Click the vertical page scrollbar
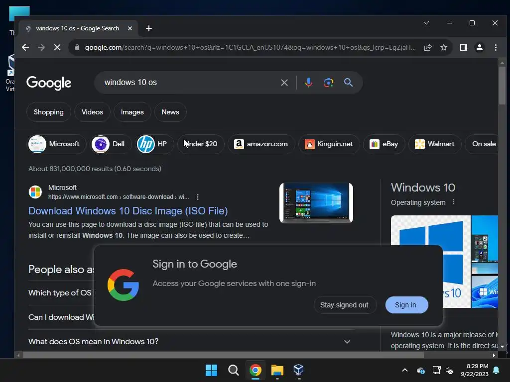 (x=502, y=85)
